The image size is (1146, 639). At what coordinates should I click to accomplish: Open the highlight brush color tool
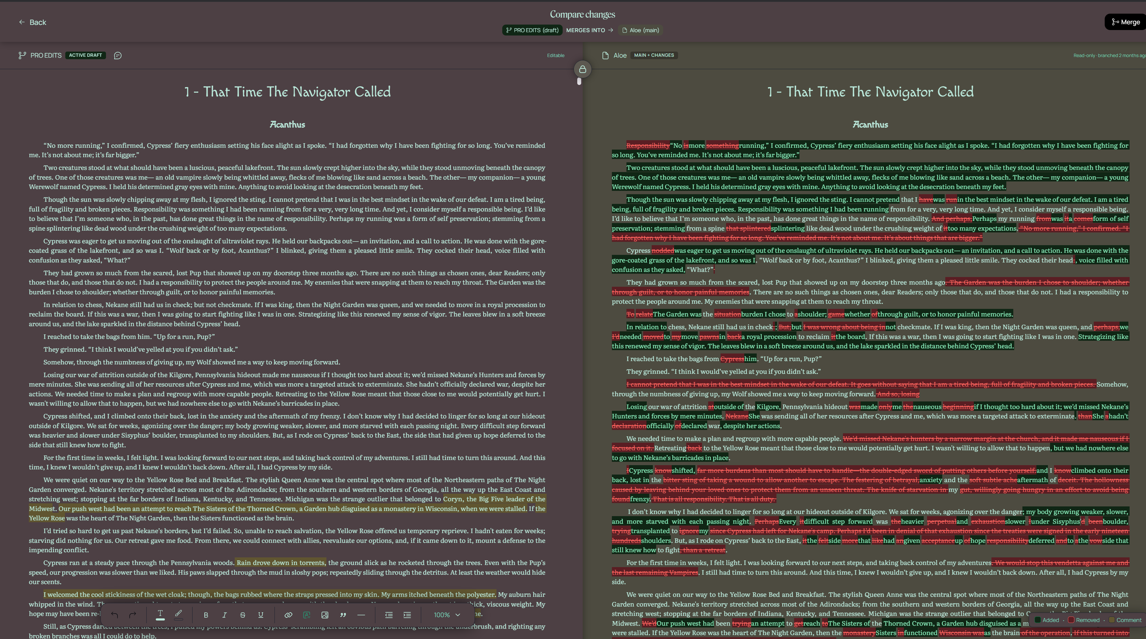pos(178,615)
